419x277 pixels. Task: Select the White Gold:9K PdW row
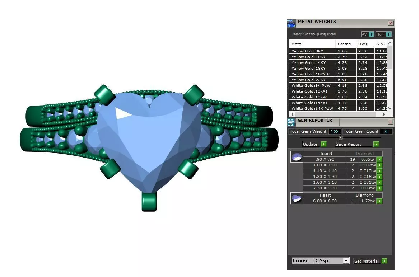(x=338, y=85)
